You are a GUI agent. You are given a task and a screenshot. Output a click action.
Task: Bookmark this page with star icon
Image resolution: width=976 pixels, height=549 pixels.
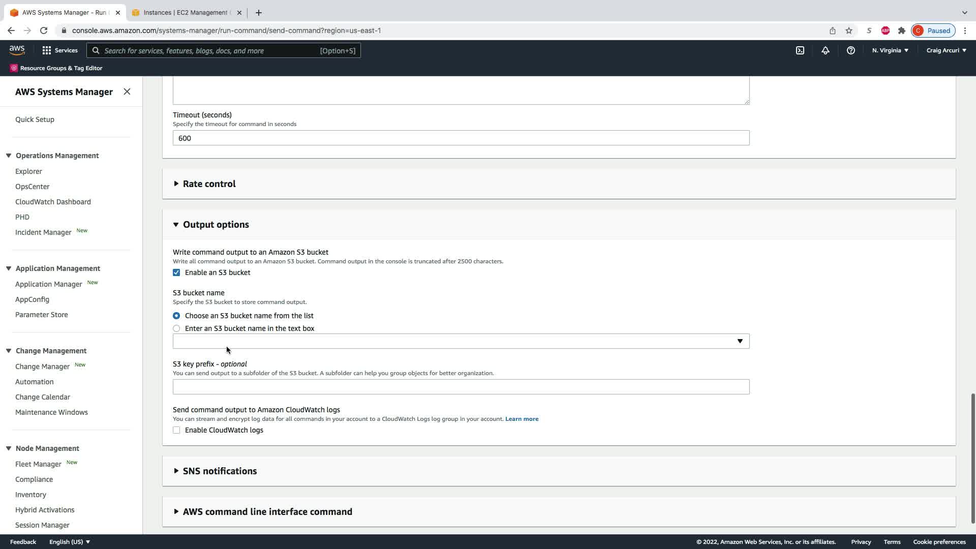point(849,30)
